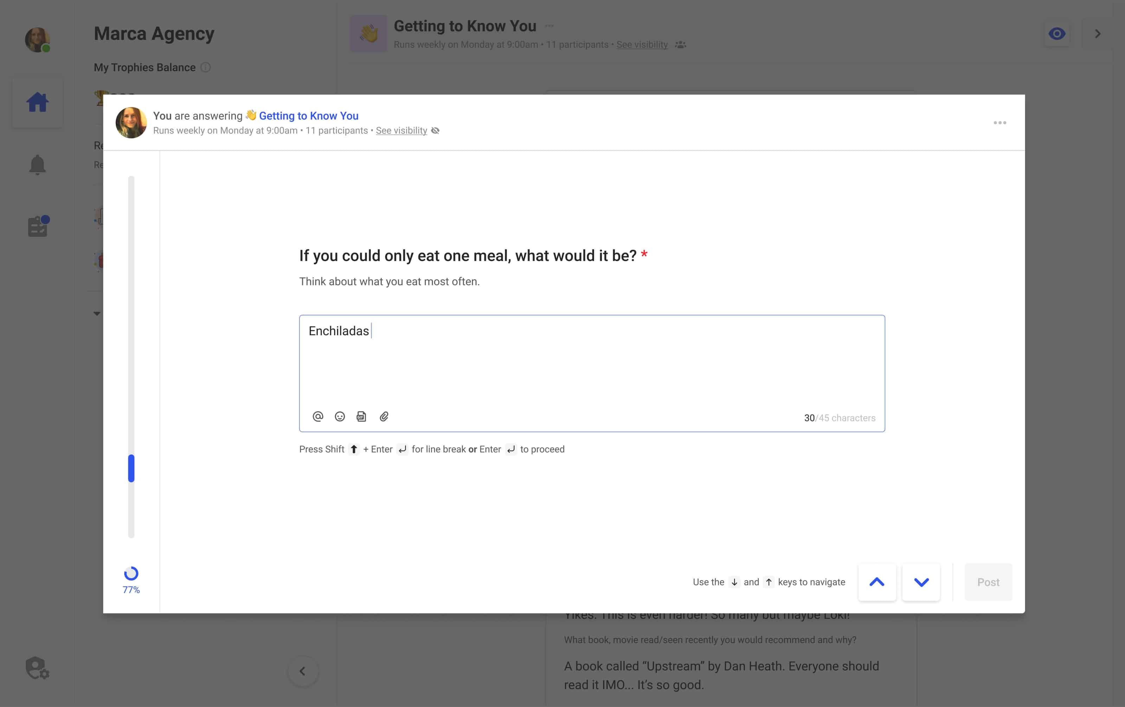The width and height of the screenshot is (1125, 707).
Task: Collapse the section using the small triangle arrow
Action: tap(97, 313)
